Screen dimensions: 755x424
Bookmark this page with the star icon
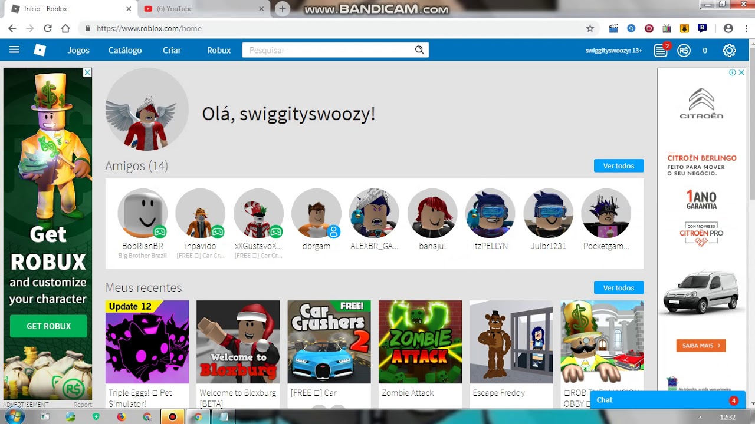click(x=590, y=28)
